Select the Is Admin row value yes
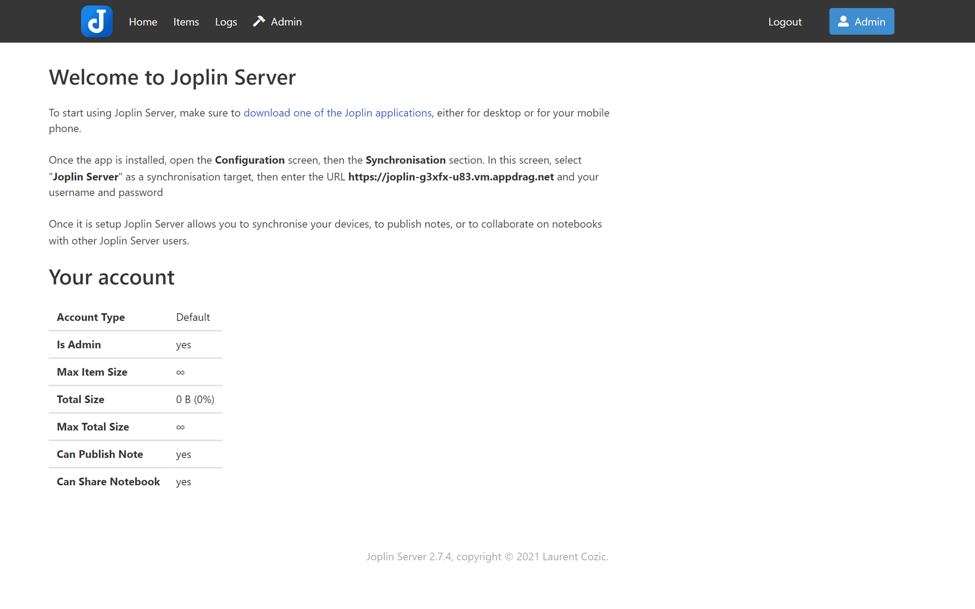The height and width of the screenshot is (609, 975). pos(183,345)
